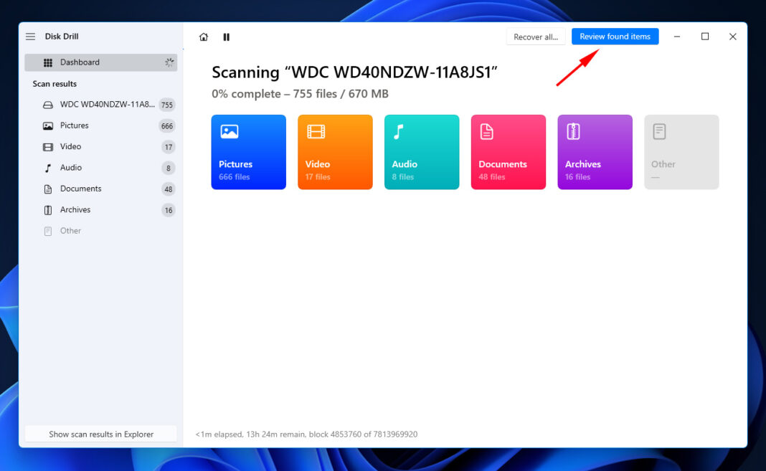
Task: Click the greyed Other tile
Action: (681, 152)
